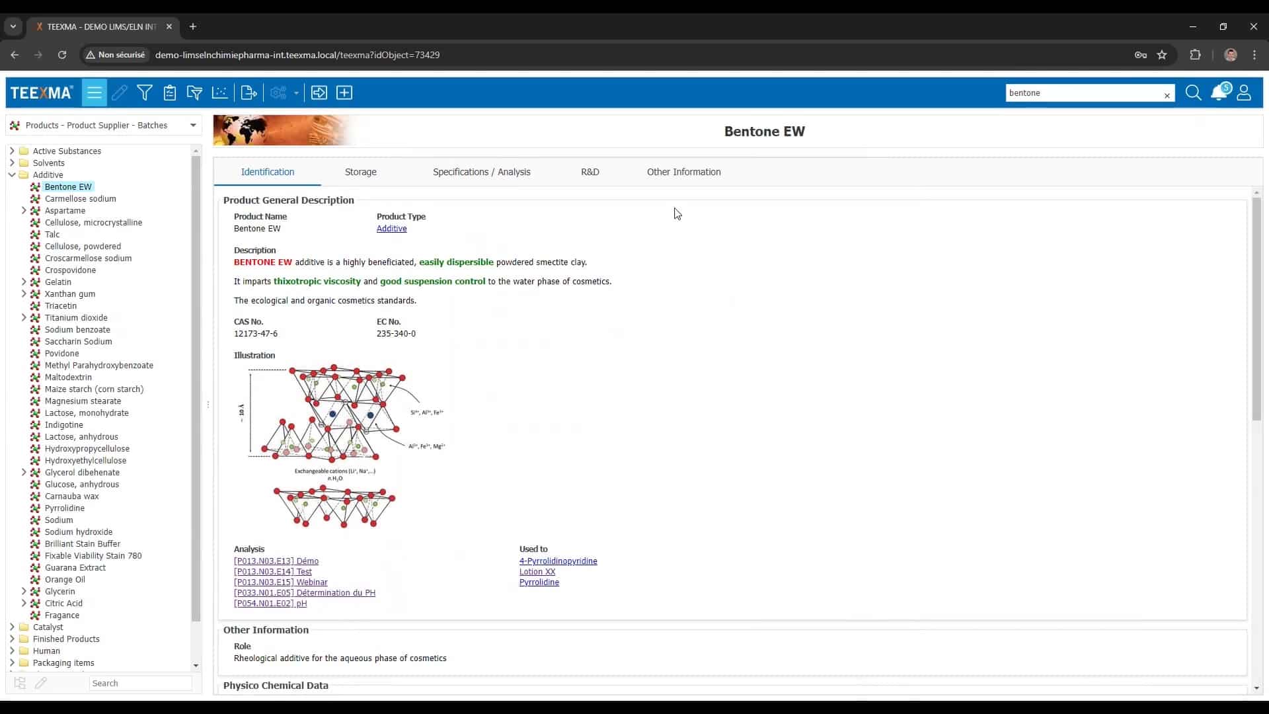
Task: Switch to the Storage tab
Action: (360, 172)
